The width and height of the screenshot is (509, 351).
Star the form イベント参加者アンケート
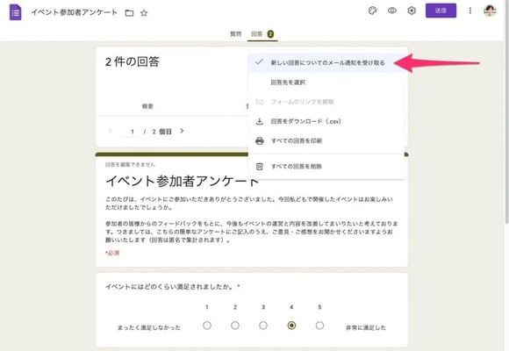pyautogui.click(x=144, y=13)
